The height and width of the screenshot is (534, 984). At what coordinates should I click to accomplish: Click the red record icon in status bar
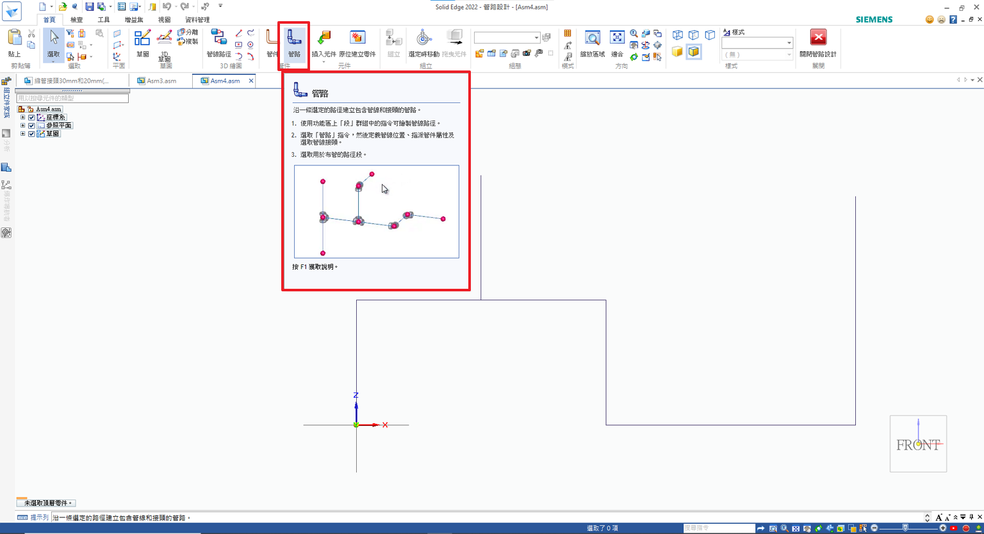point(966,528)
